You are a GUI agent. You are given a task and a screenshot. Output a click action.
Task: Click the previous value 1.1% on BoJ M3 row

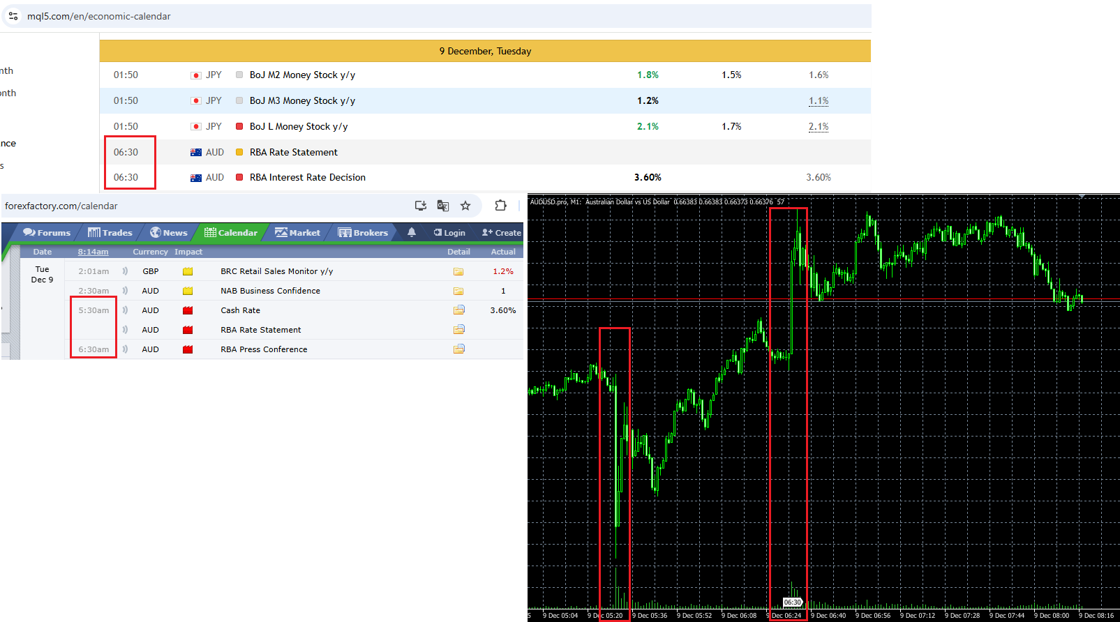[819, 100]
